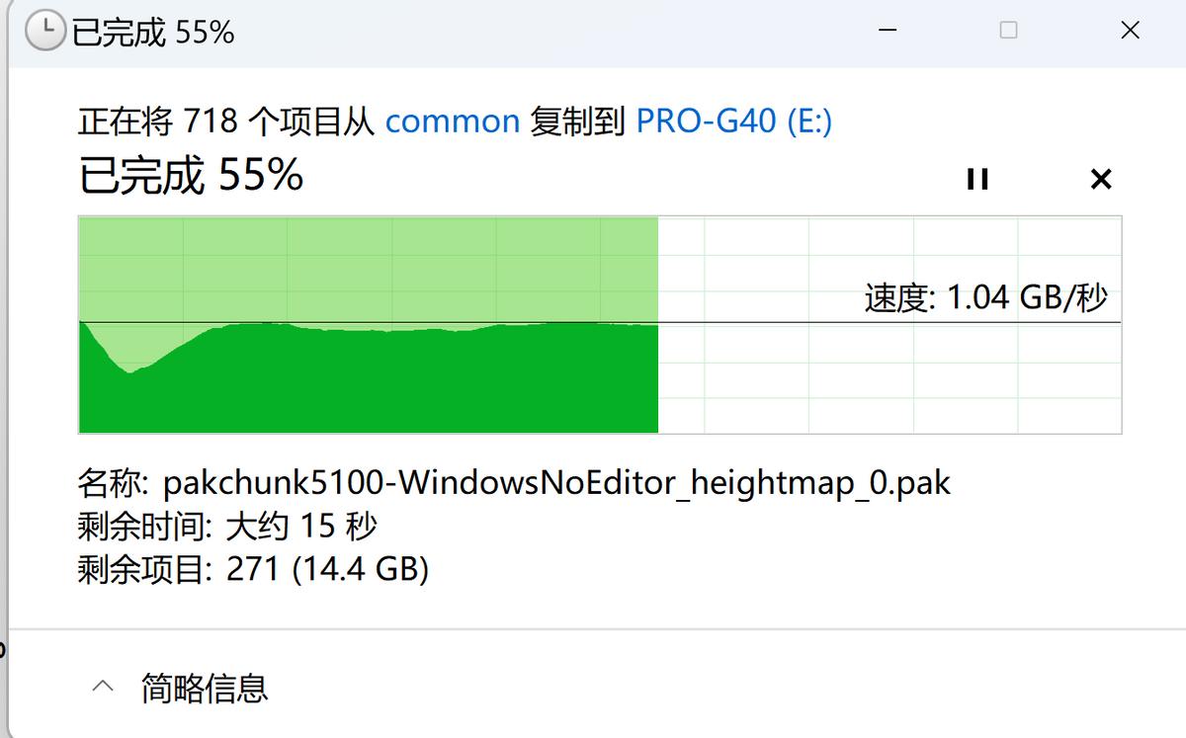Open the PRO-G40 (E:) destination link

tap(734, 122)
